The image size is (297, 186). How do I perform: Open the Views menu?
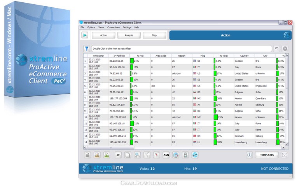click(101, 28)
